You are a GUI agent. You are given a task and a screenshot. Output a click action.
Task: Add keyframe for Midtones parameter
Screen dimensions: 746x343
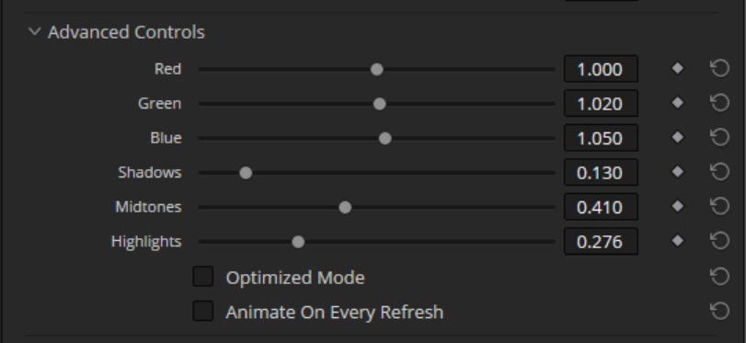pyautogui.click(x=678, y=206)
